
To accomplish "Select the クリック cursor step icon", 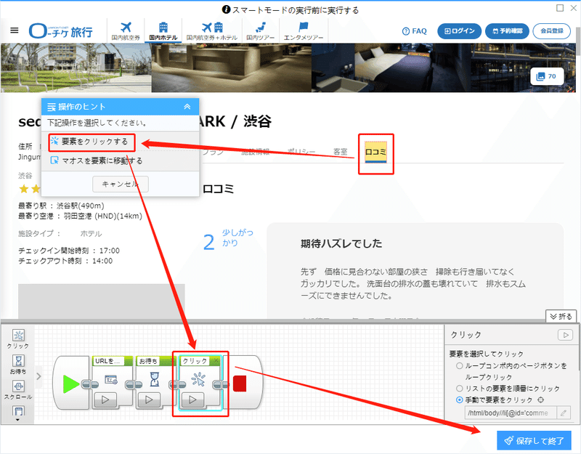I will (198, 379).
